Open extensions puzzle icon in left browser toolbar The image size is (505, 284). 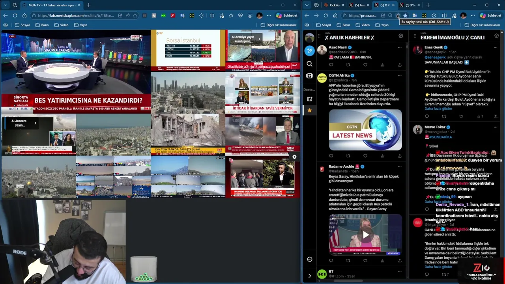pos(202,15)
